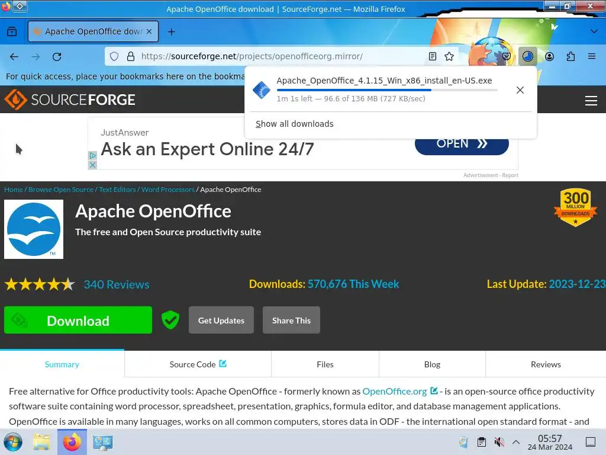
Task: Toggle reader view icon in address bar
Action: [x=433, y=56]
